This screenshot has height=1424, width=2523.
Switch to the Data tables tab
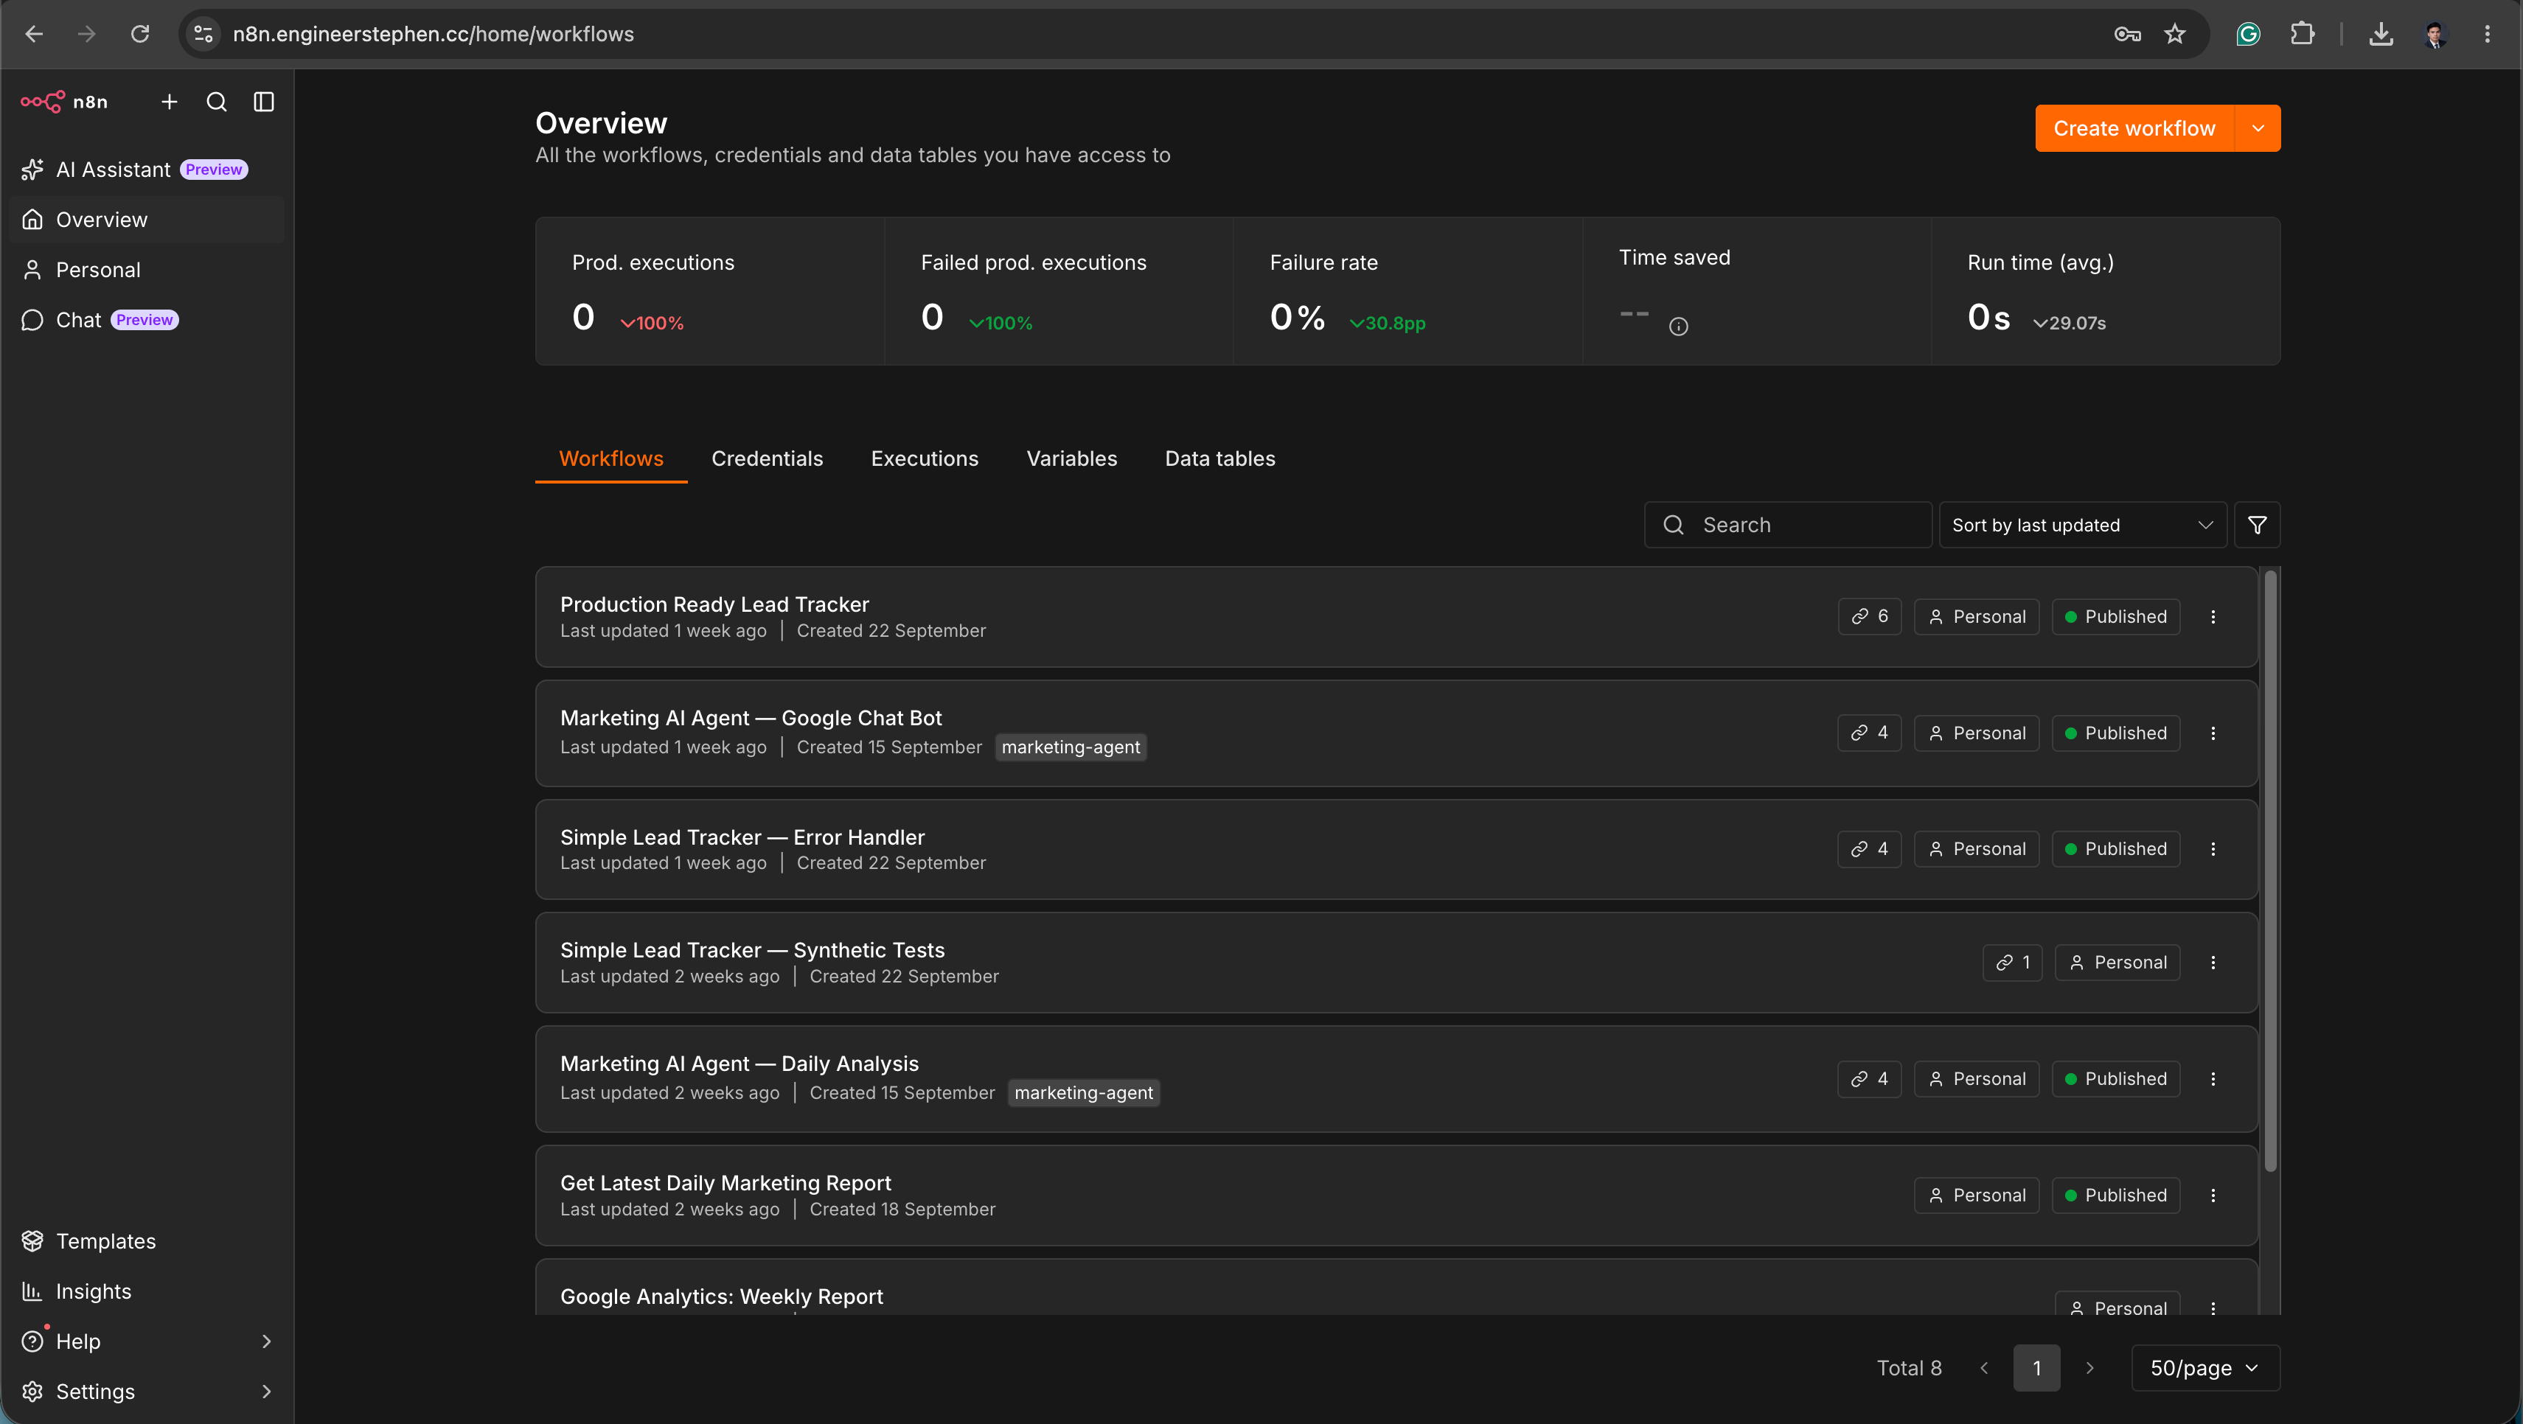tap(1219, 458)
